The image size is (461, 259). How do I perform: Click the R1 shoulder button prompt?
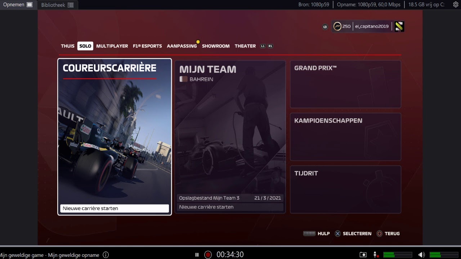(270, 46)
